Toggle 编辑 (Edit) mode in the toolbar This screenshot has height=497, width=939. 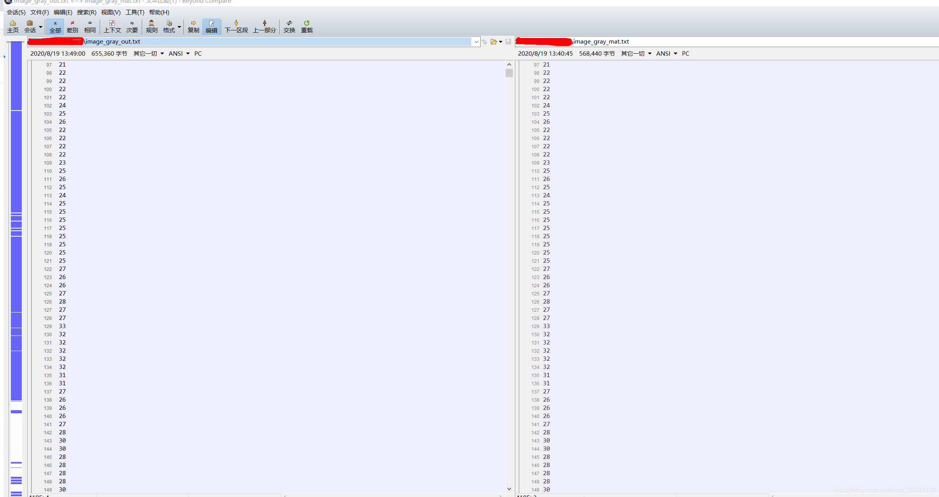point(211,26)
